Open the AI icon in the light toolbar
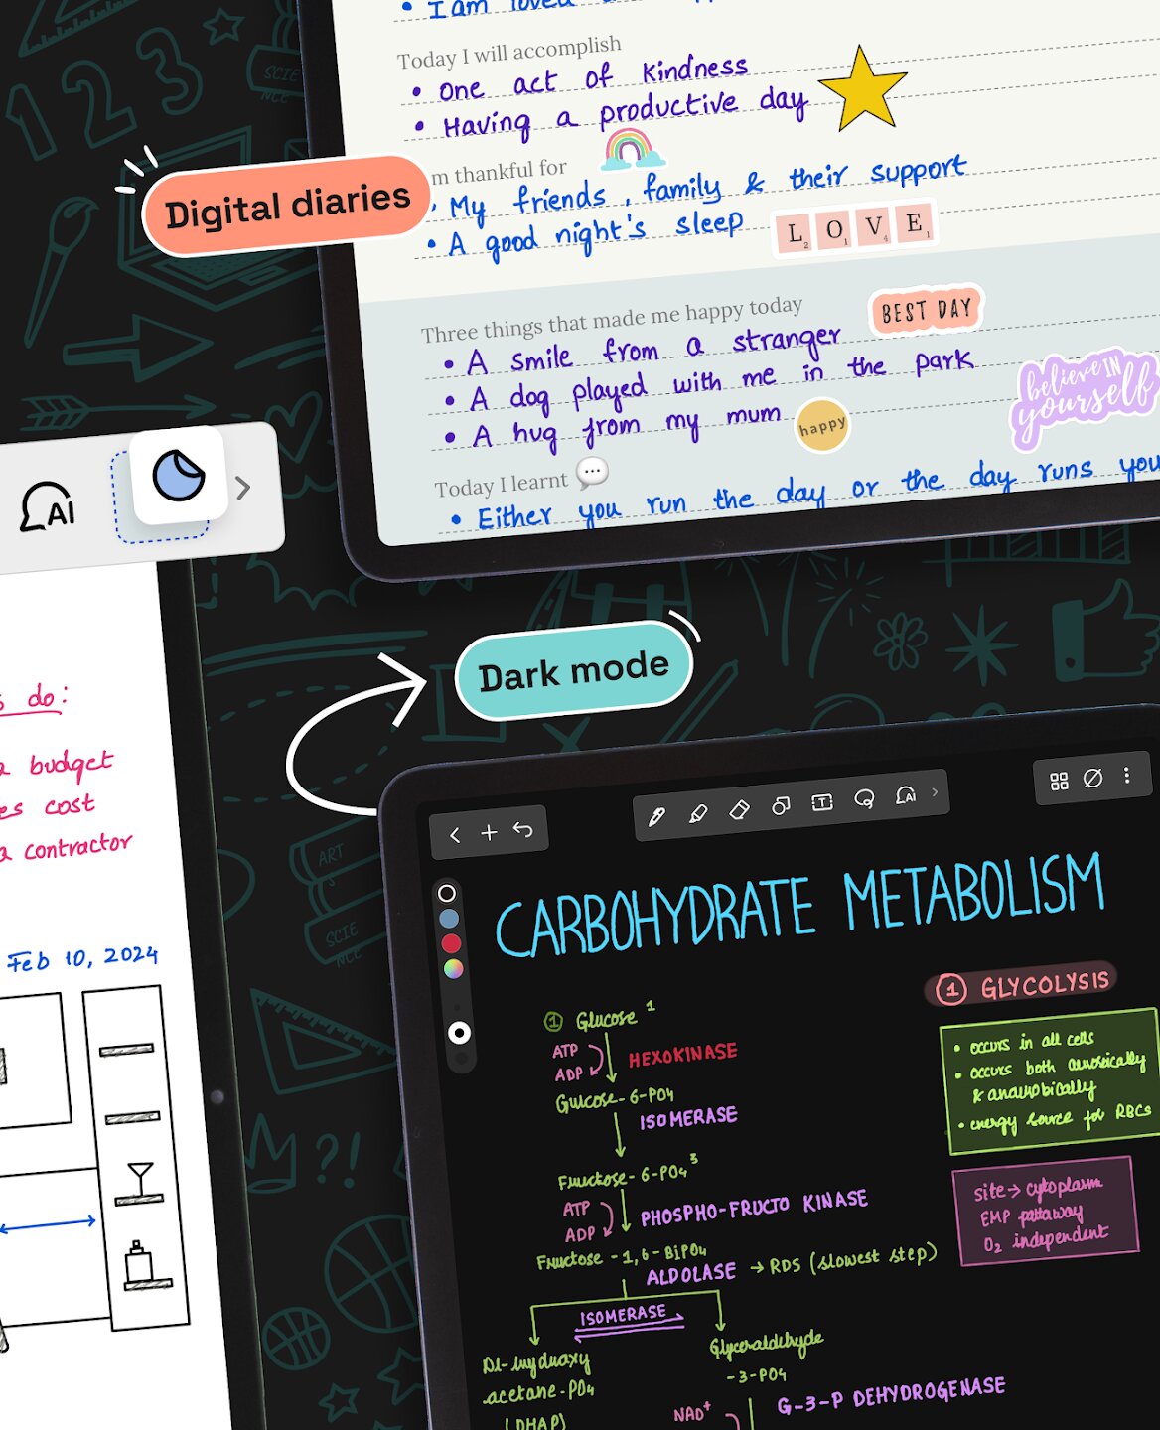The height and width of the screenshot is (1430, 1160). point(48,507)
